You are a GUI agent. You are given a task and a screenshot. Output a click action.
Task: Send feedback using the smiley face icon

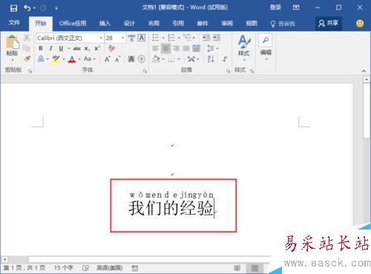tap(360, 24)
